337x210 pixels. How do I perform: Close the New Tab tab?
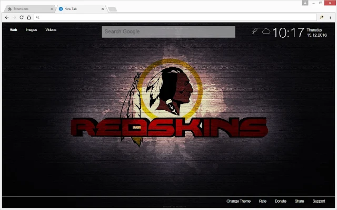click(x=103, y=9)
